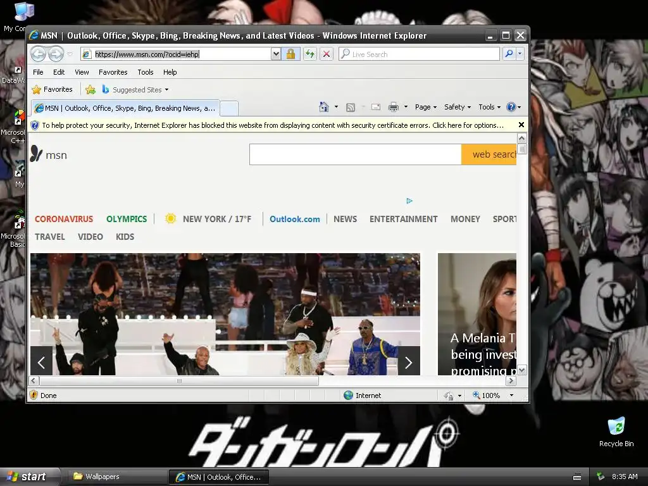Click the security information bar message
Viewport: 648px width, 486px height.
(273, 125)
